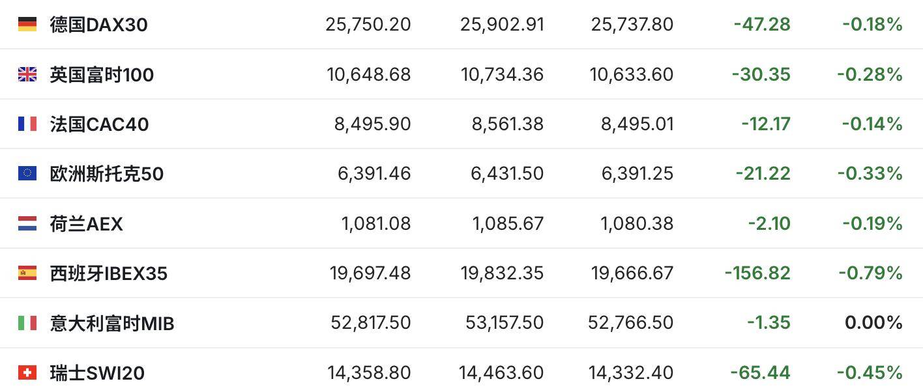The width and height of the screenshot is (923, 392).
Task: Open the 瑞士SWI20 index link
Action: coord(97,372)
